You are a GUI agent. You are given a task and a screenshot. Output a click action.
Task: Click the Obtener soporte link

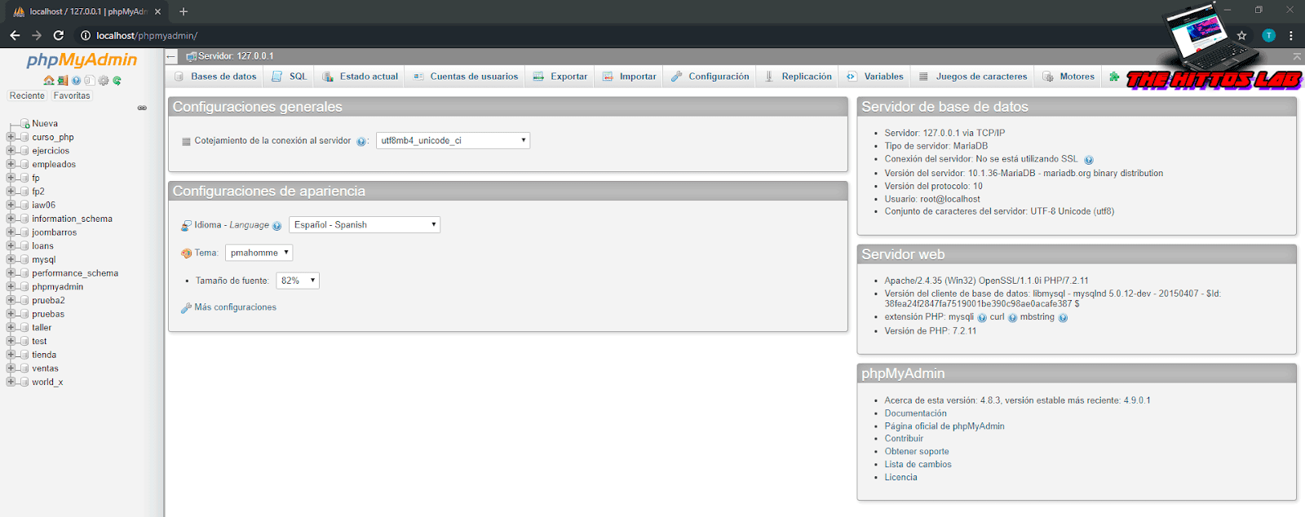[x=917, y=452]
